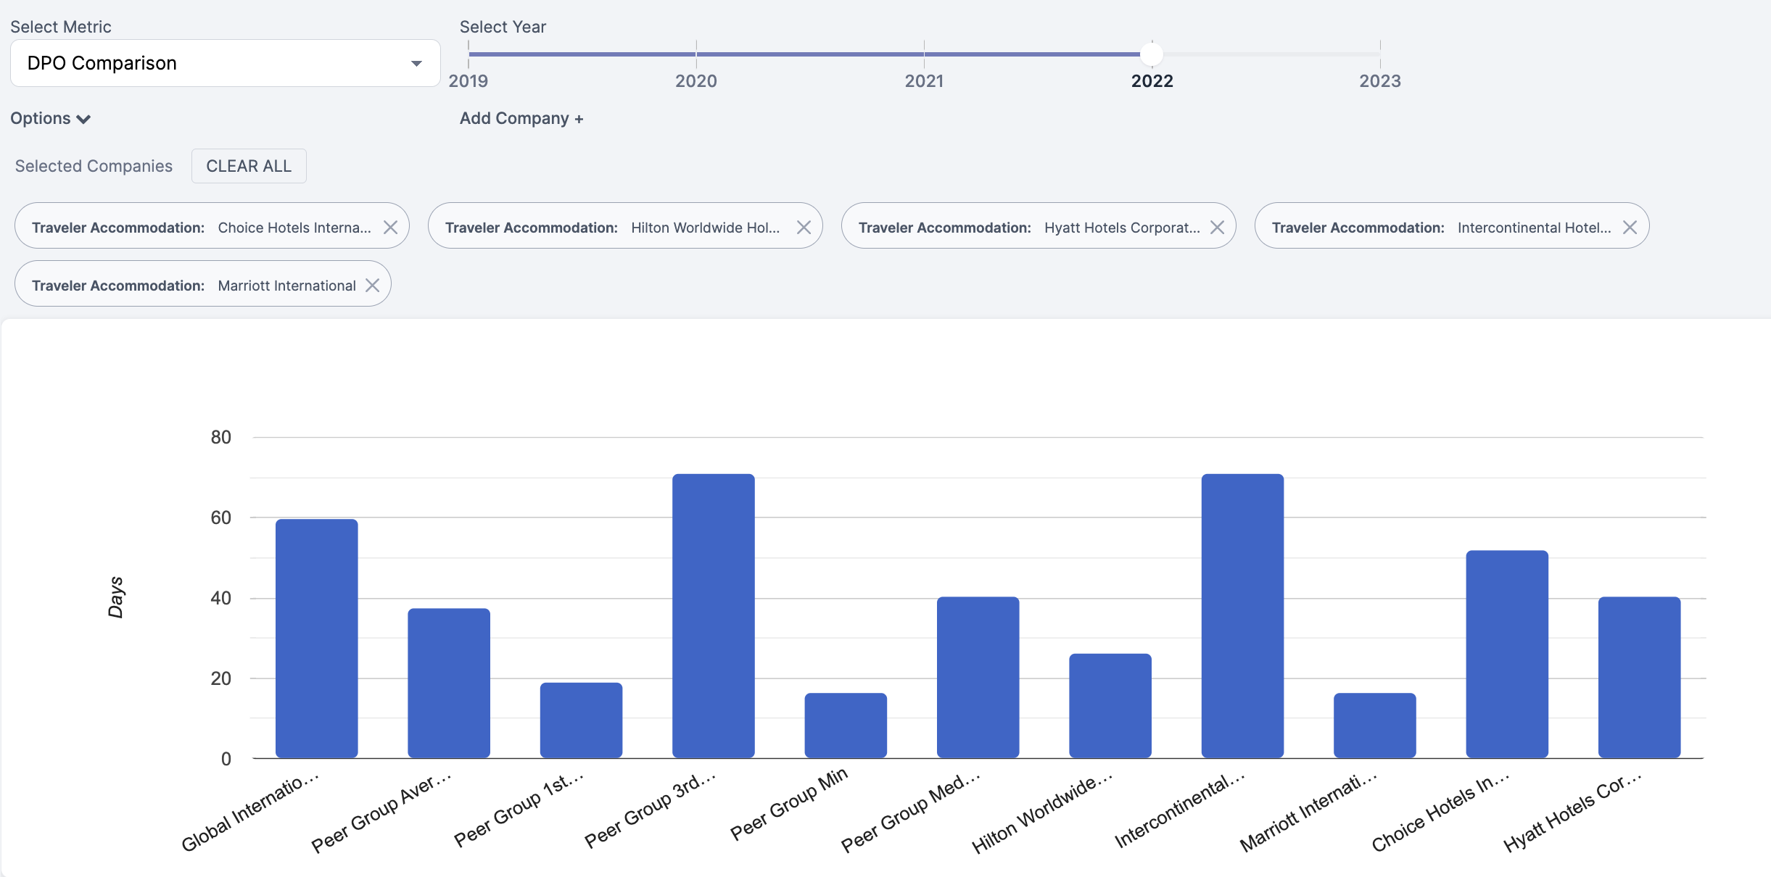
Task: Remove Marriott International company chip
Action: (x=372, y=286)
